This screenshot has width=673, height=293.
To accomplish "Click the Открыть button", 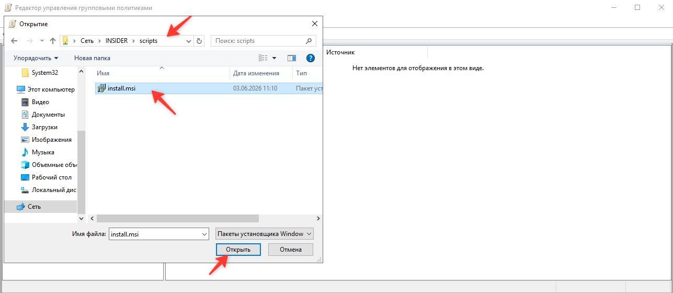I will coord(238,250).
